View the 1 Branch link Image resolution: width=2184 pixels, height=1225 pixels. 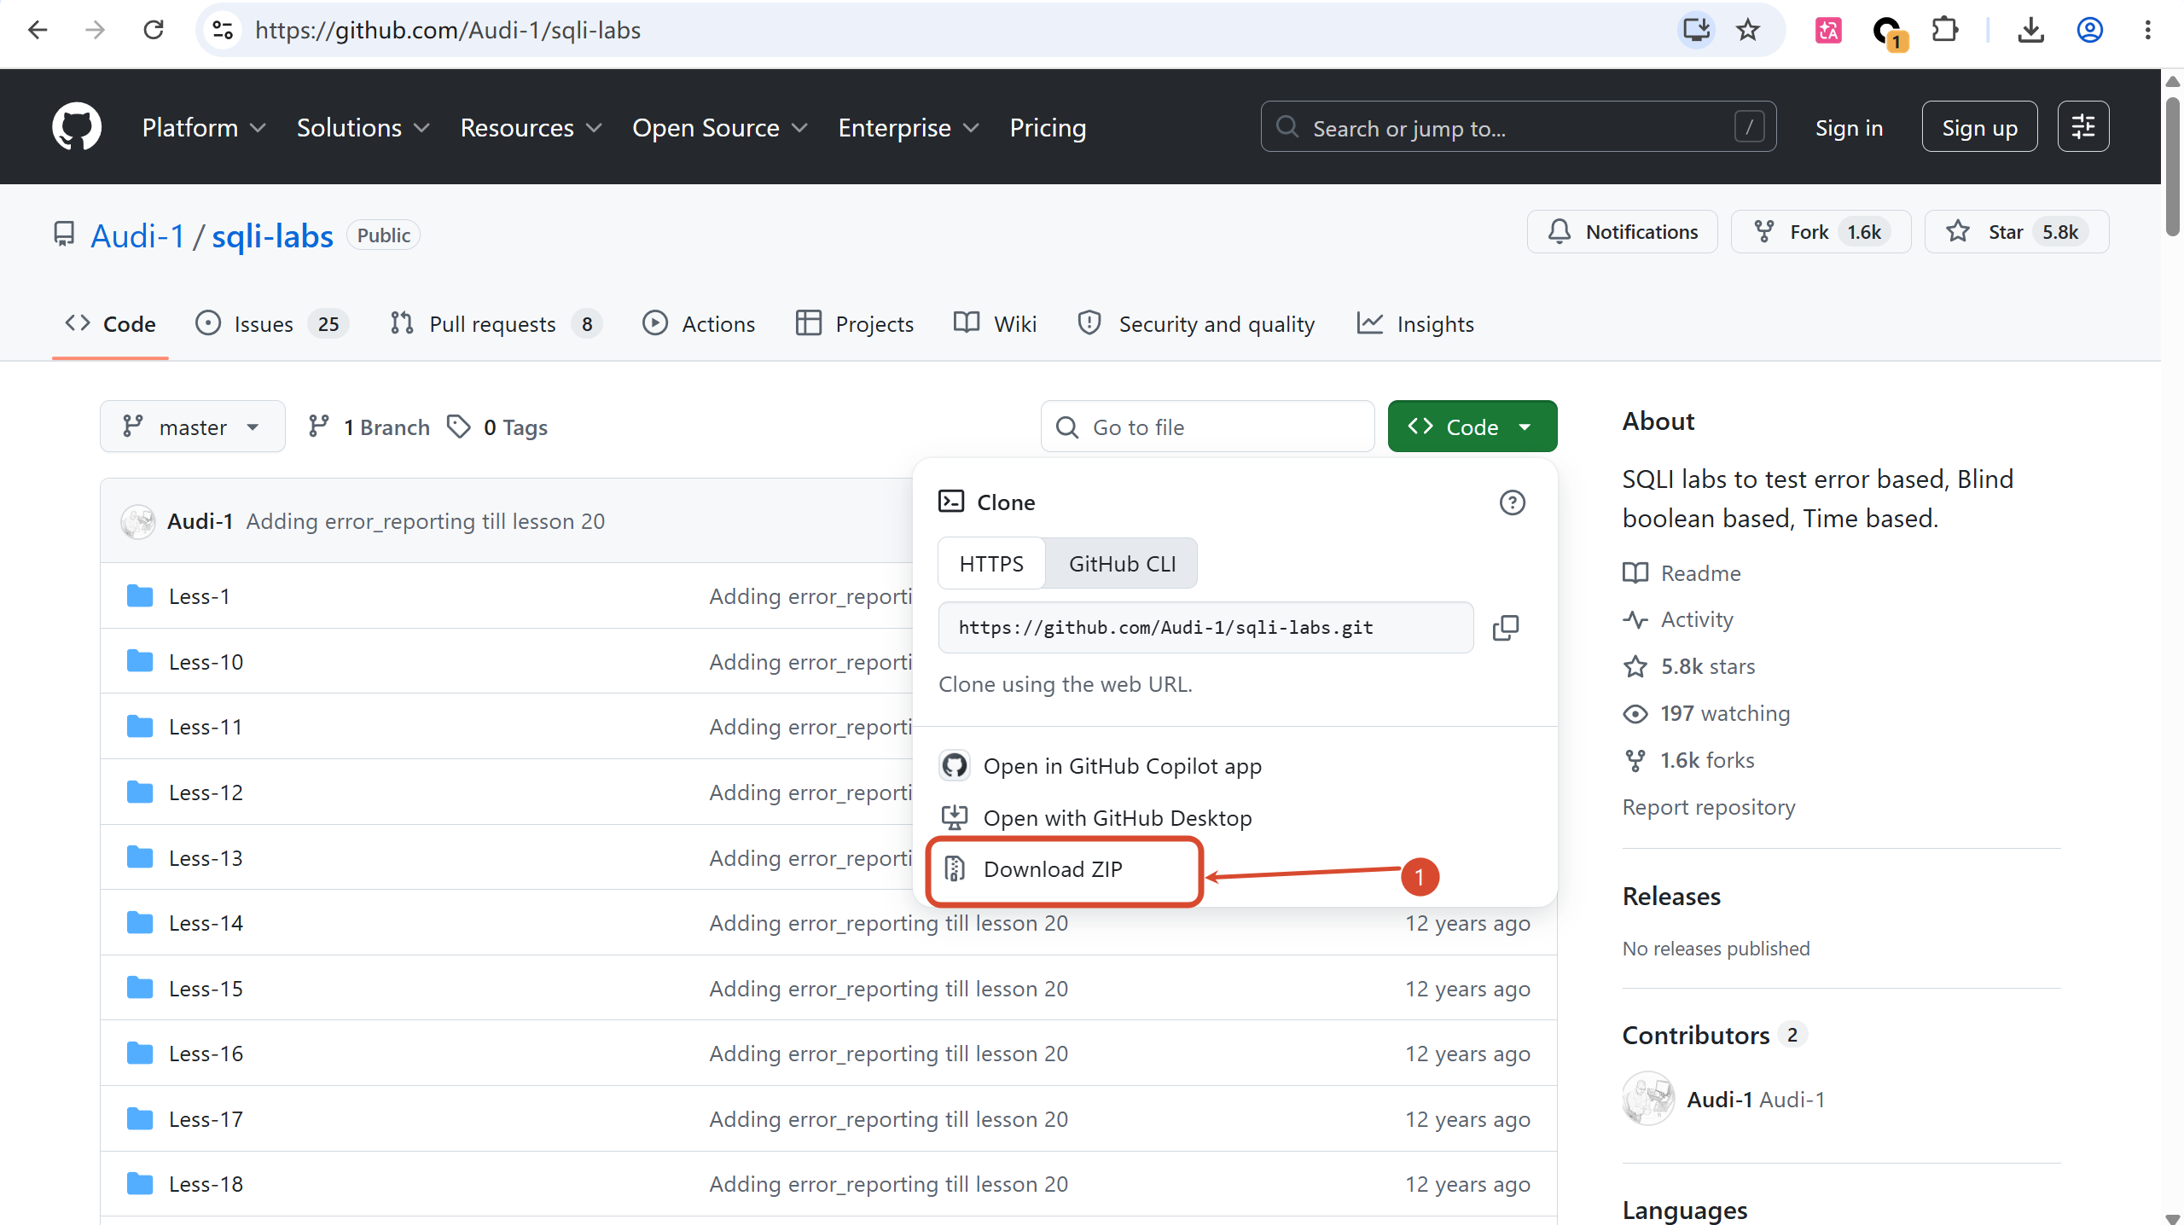369,427
